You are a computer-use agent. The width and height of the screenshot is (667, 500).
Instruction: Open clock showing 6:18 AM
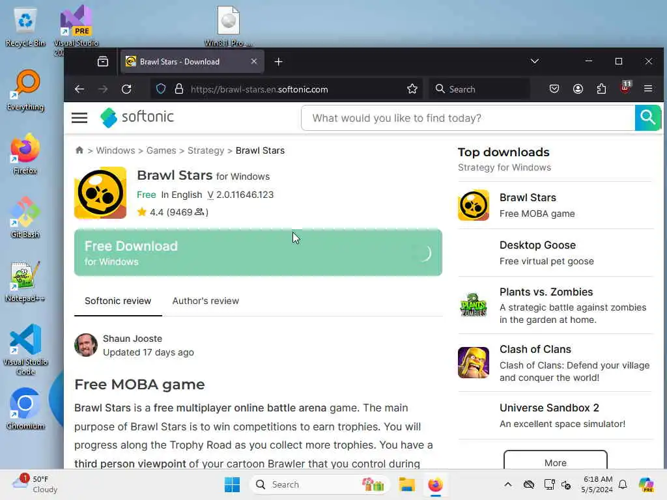[x=597, y=484]
